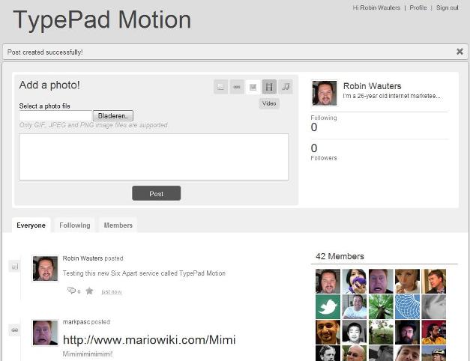Click markpasc's avatar in the feed
Image resolution: width=470 pixels, height=361 pixels.
coord(45,333)
